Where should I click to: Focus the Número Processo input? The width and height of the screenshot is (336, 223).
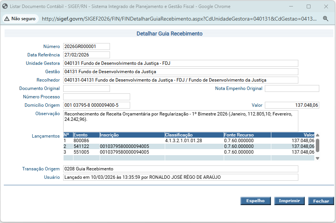point(97,97)
